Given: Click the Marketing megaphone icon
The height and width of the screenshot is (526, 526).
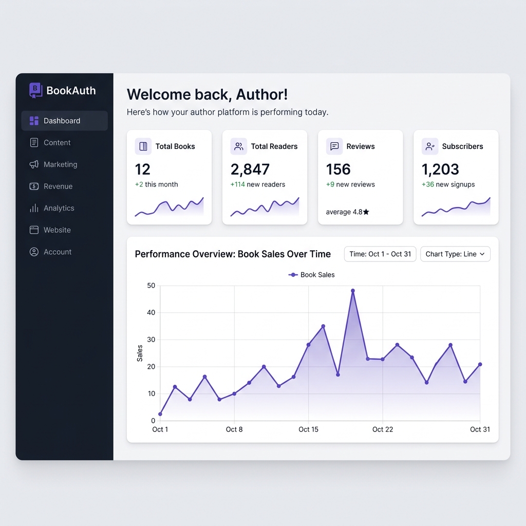Looking at the screenshot, I should (x=34, y=164).
